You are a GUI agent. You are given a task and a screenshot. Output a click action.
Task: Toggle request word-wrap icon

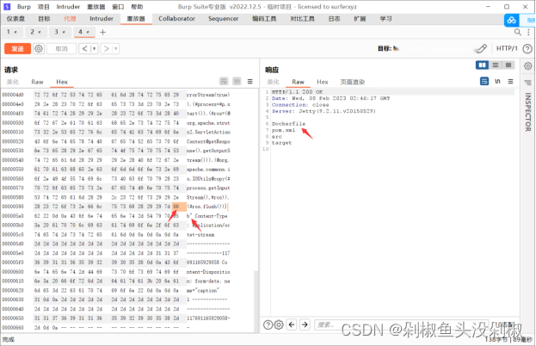pos(224,82)
